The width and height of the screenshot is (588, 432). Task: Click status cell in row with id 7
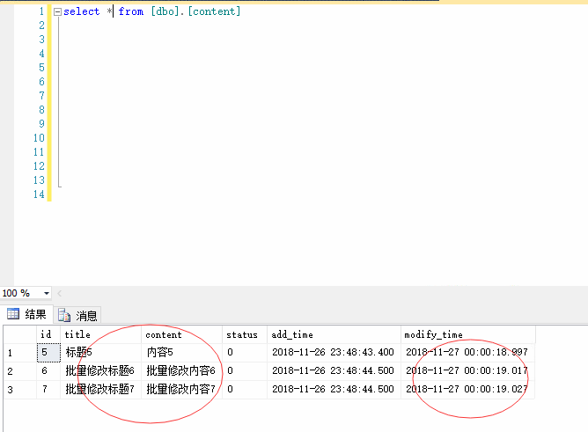pyautogui.click(x=245, y=389)
